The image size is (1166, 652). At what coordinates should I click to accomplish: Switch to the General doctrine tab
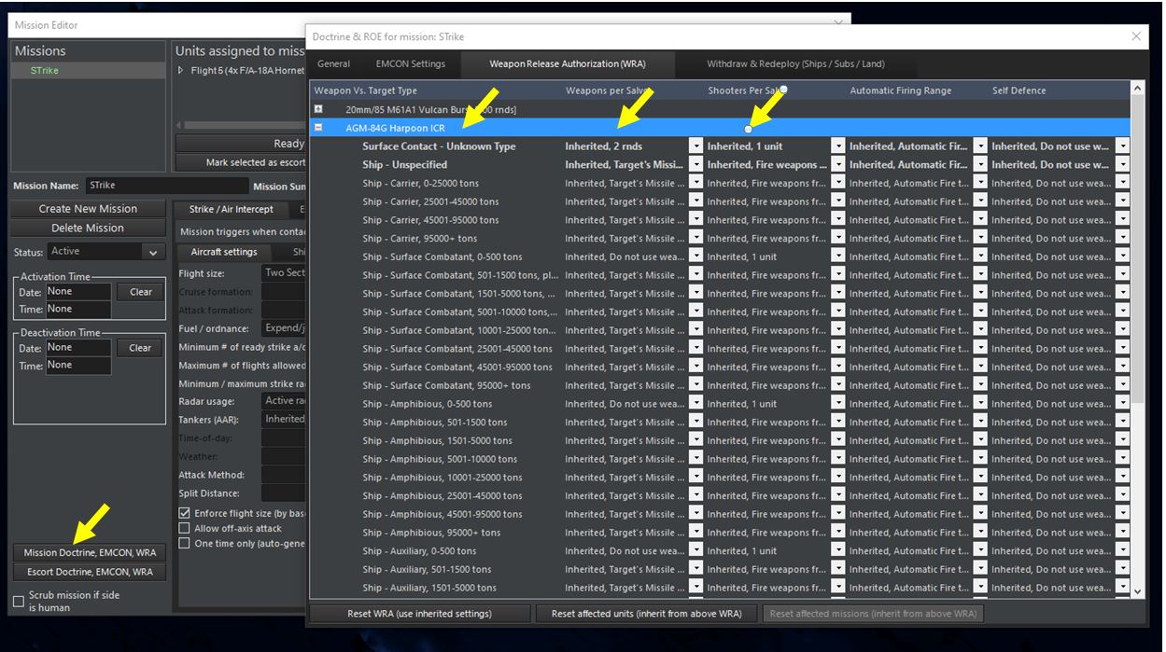(333, 64)
